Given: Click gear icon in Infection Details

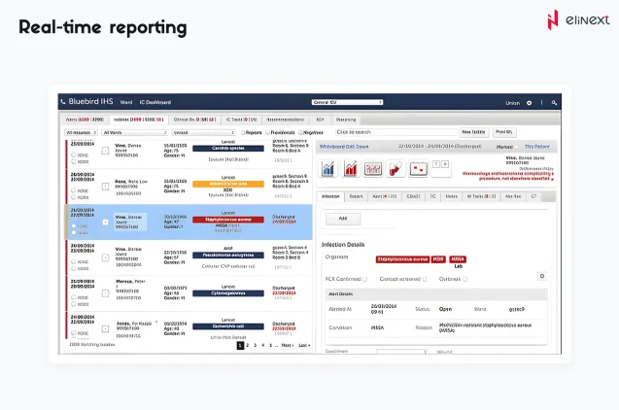Looking at the screenshot, I should pos(541,276).
